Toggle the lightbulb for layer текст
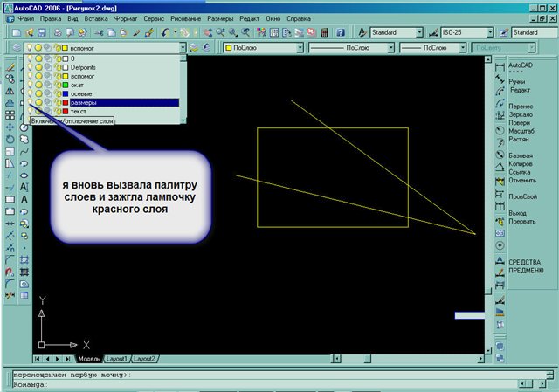The width and height of the screenshot is (559, 392). (x=29, y=111)
